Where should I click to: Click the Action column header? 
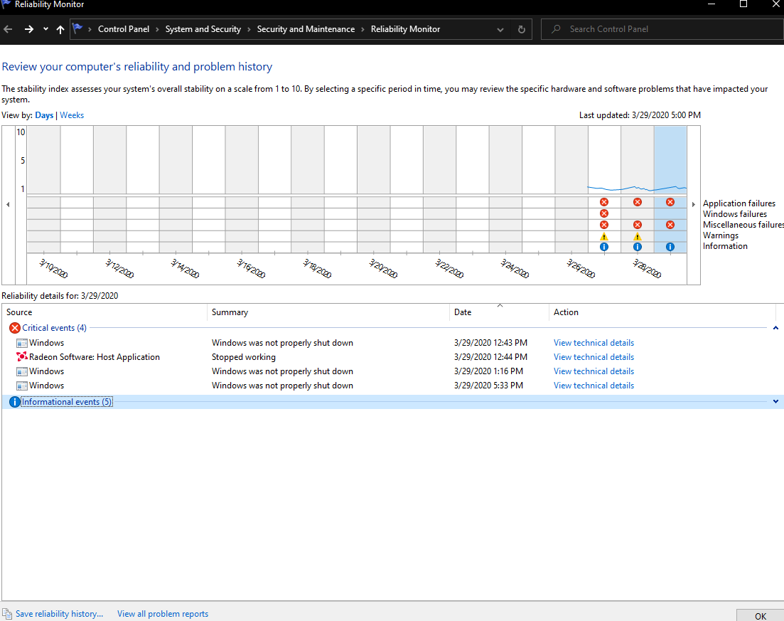662,312
